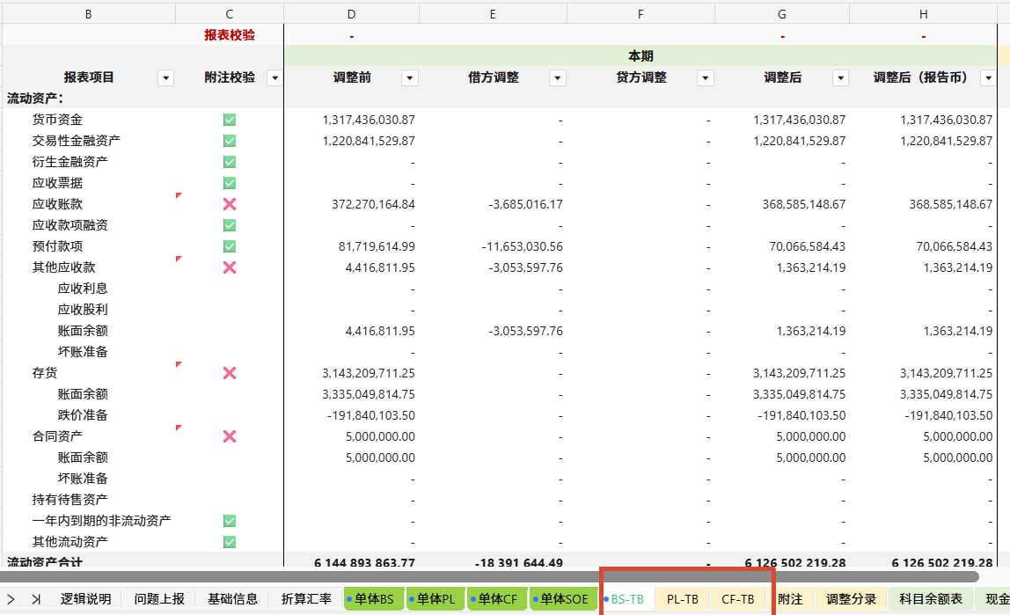
Task: Select the green check for 应收款项融资
Action: (x=230, y=225)
